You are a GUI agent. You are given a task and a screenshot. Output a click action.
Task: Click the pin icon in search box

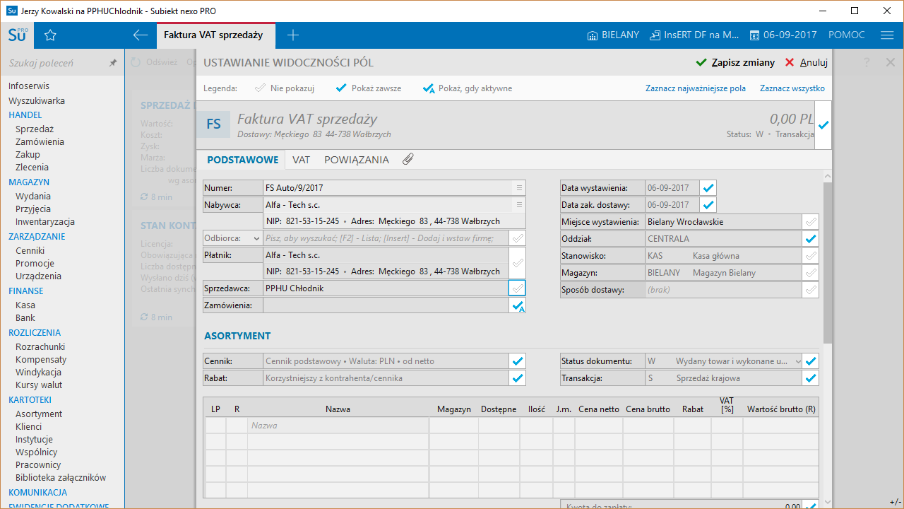[113, 63]
